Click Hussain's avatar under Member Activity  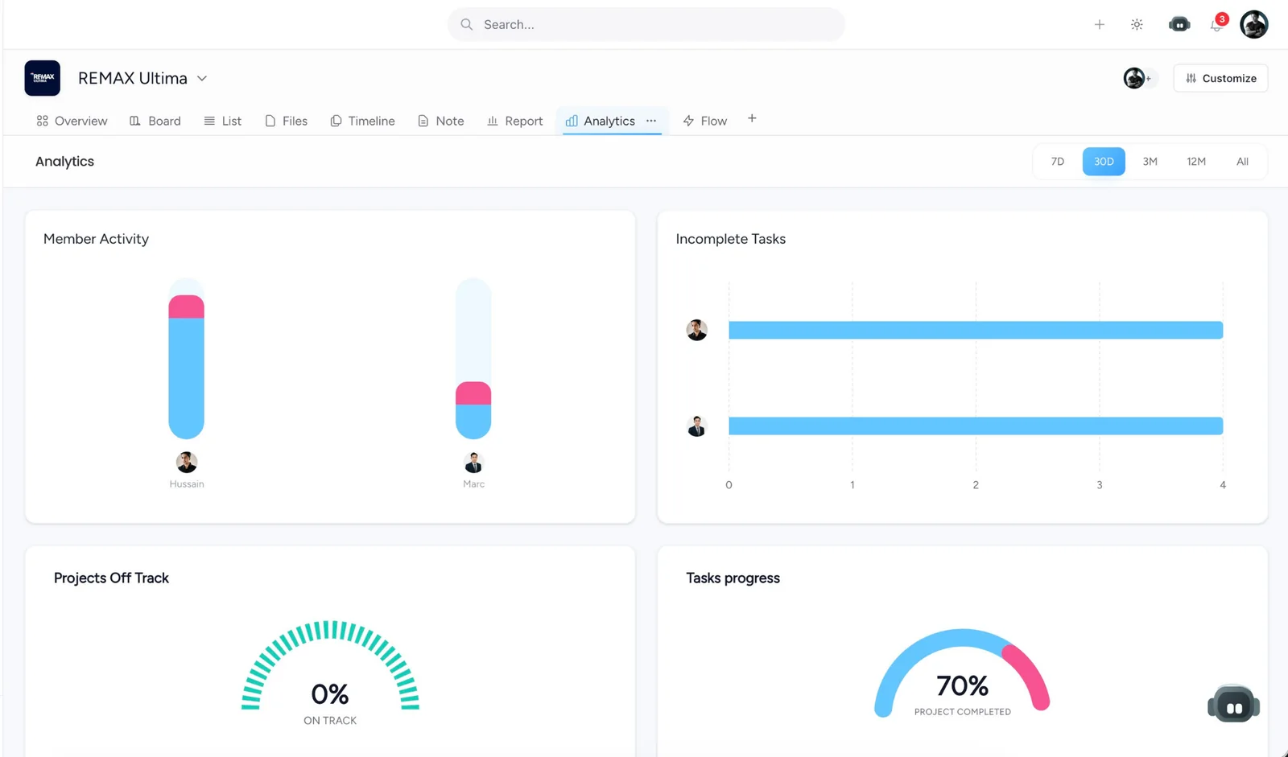pyautogui.click(x=187, y=463)
